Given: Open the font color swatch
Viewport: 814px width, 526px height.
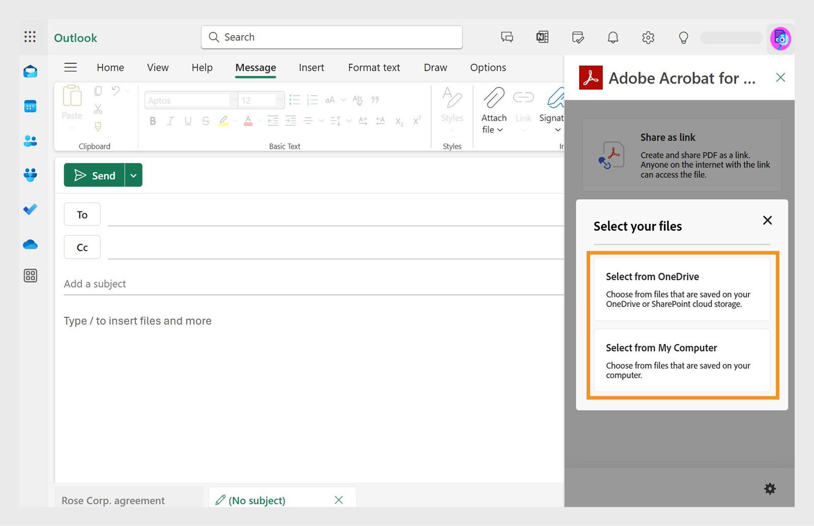Looking at the screenshot, I should point(248,121).
